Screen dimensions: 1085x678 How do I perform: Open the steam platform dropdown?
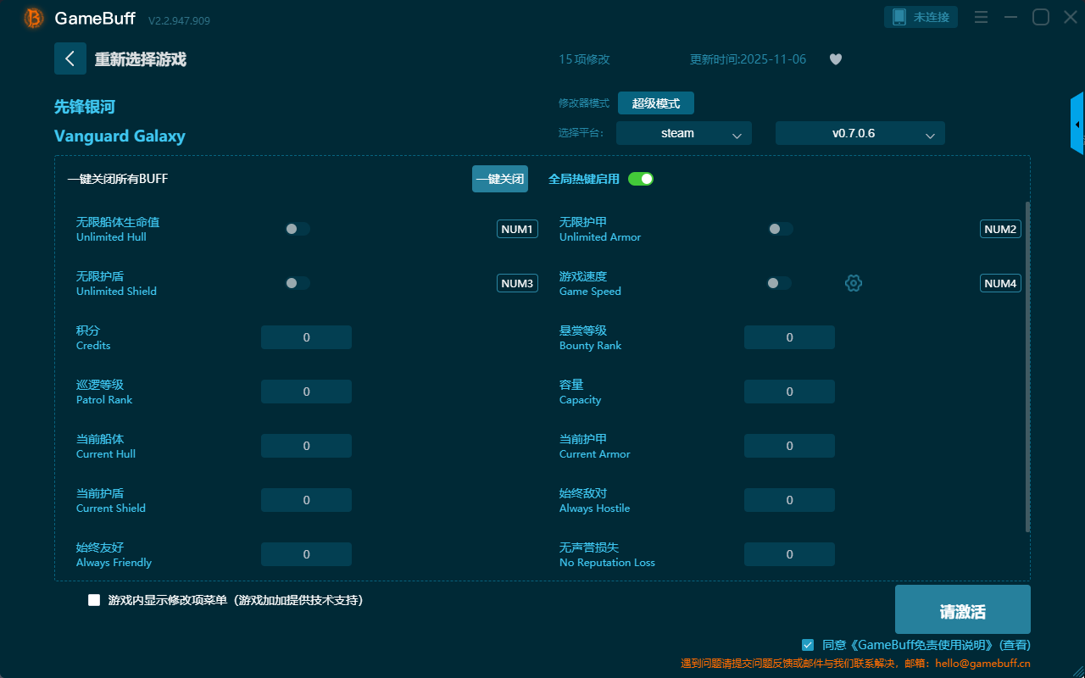(683, 133)
